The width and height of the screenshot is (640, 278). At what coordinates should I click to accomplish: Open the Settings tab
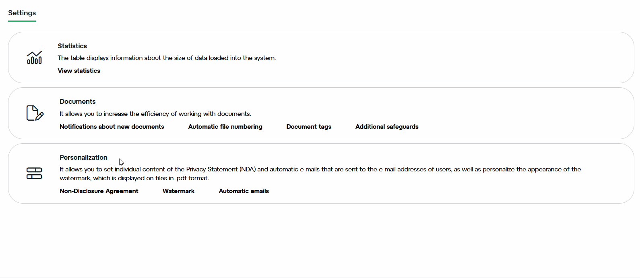point(22,13)
